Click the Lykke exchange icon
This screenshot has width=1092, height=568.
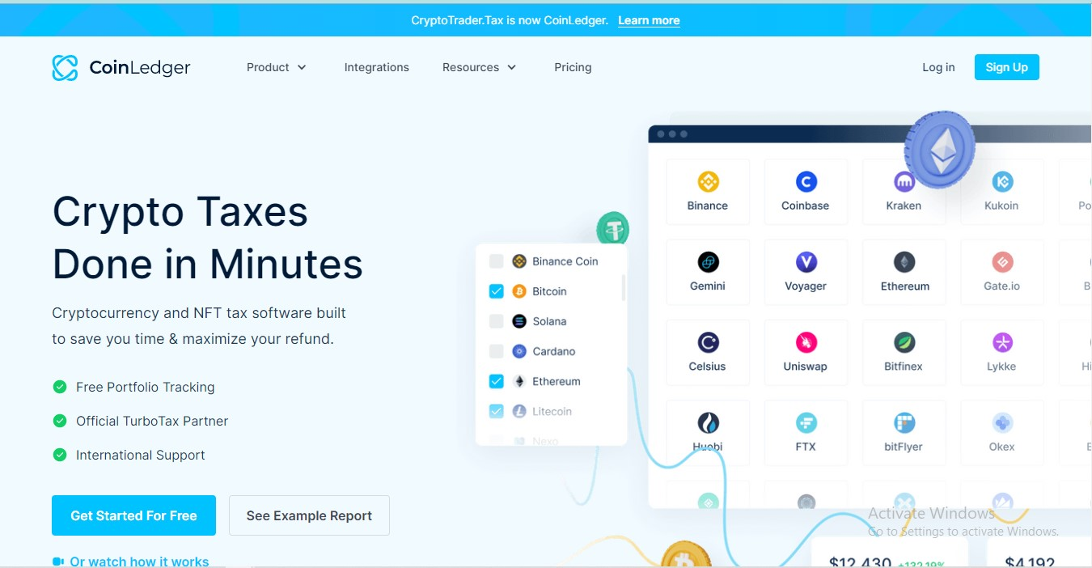point(1002,342)
